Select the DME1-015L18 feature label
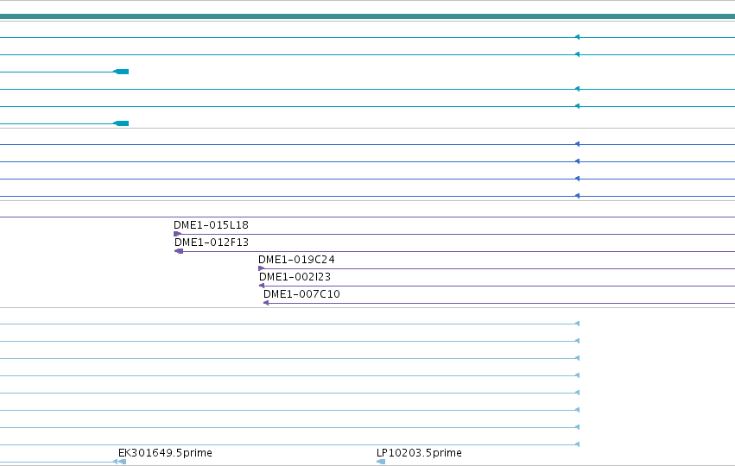Image resolution: width=735 pixels, height=466 pixels. point(211,225)
